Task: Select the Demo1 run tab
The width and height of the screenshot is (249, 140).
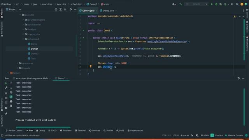Action: coord(61,78)
